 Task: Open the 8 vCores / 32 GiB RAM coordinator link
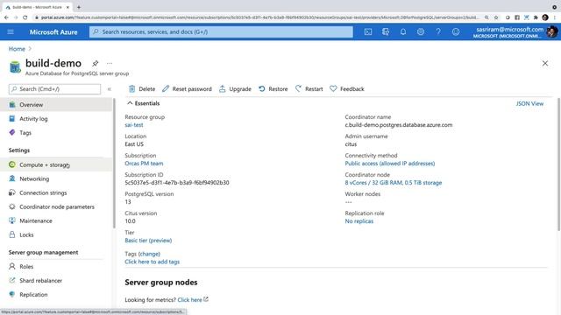pyautogui.click(x=394, y=183)
